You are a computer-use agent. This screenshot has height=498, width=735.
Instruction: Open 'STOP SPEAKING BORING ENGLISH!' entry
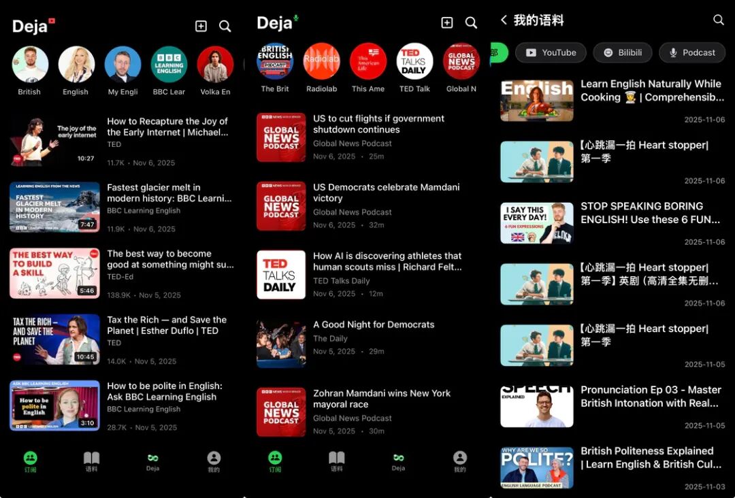612,223
